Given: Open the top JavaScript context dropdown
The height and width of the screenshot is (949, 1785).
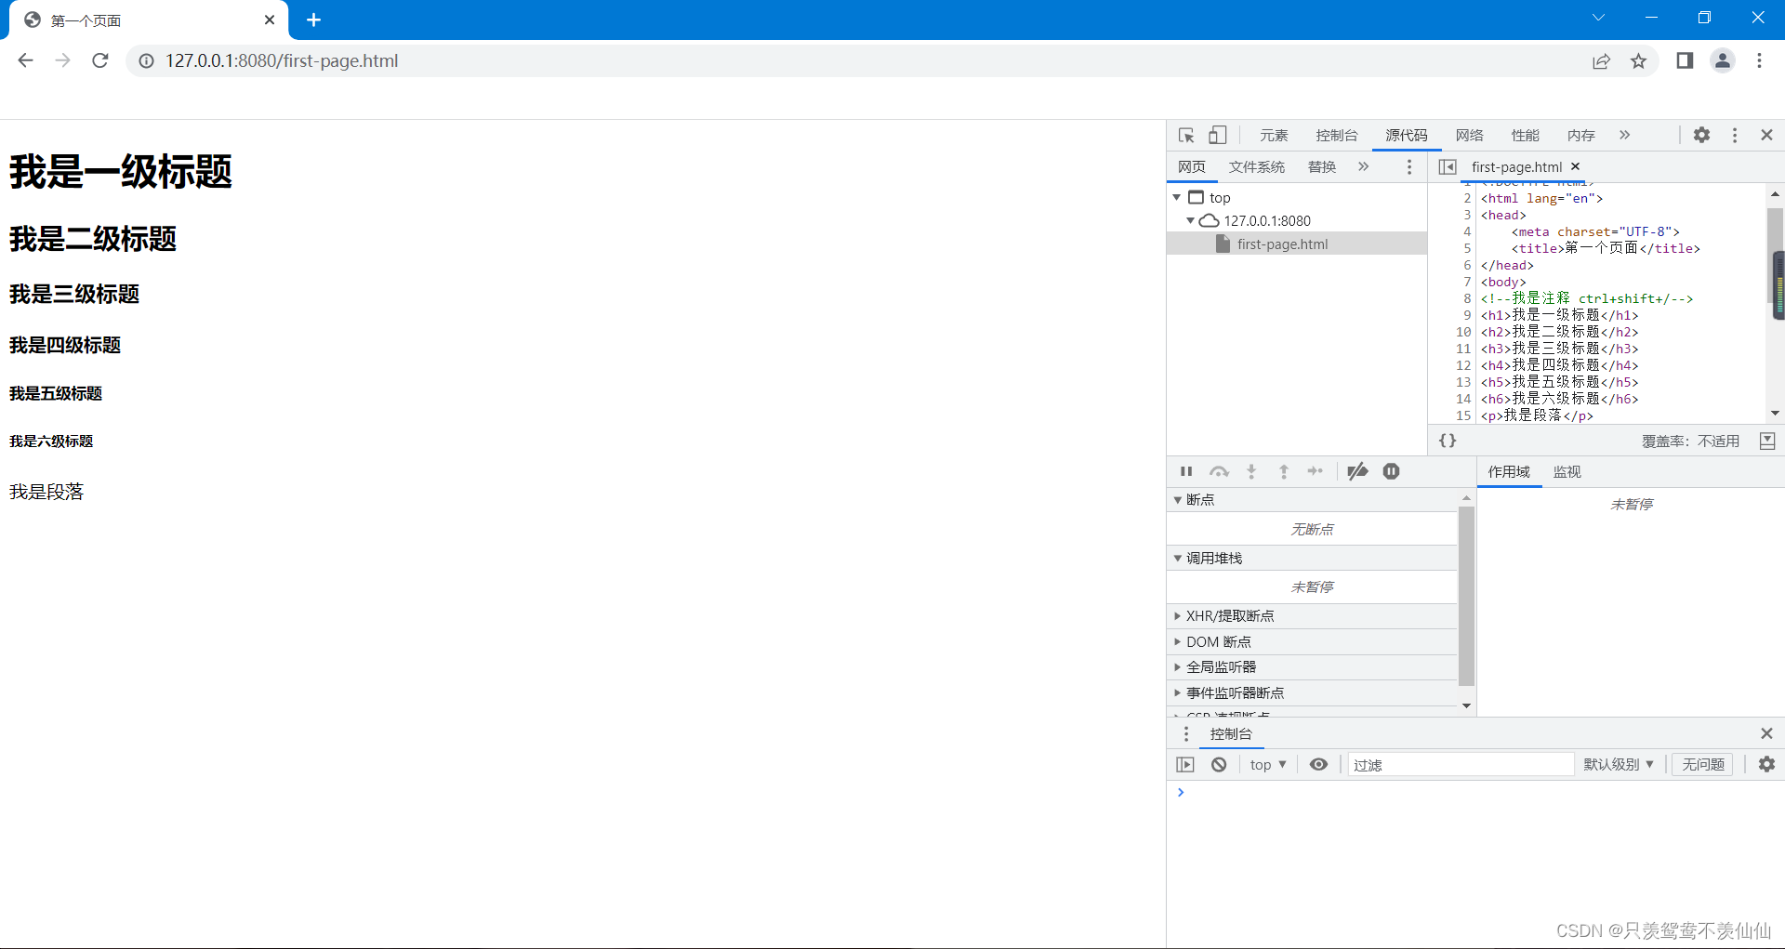Looking at the screenshot, I should point(1268,764).
